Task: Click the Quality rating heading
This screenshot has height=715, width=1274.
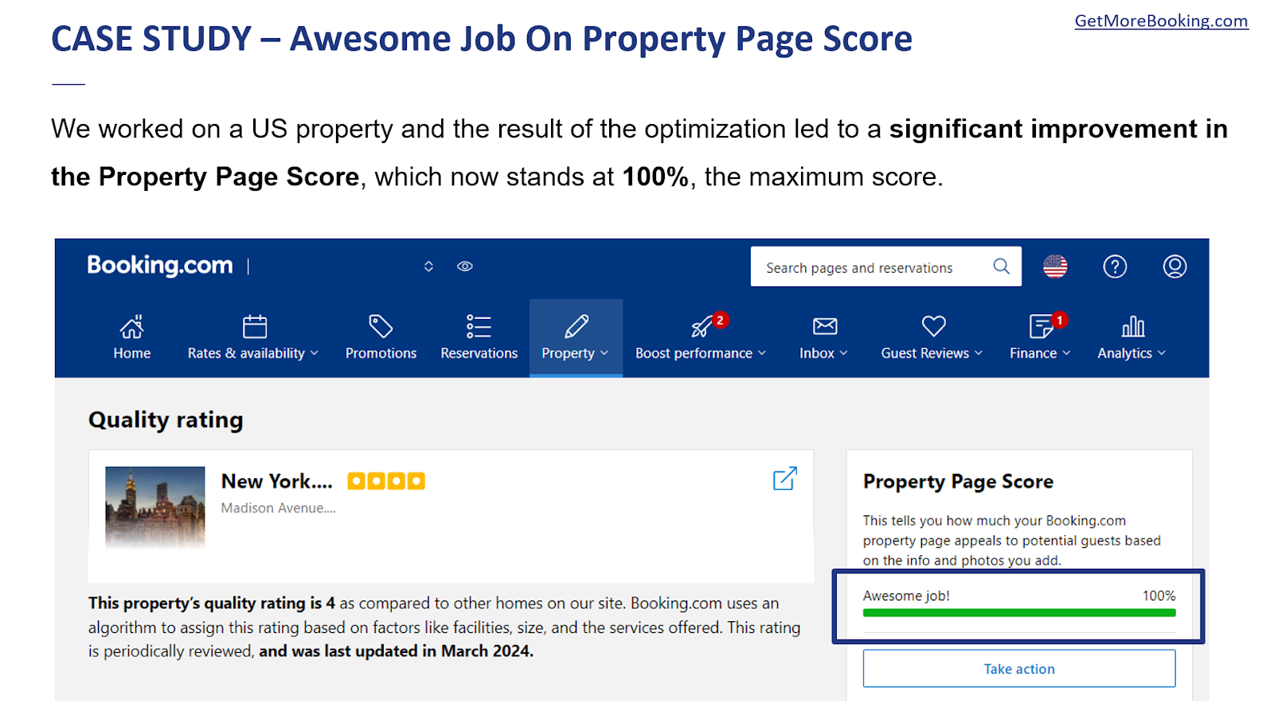Action: 166,420
